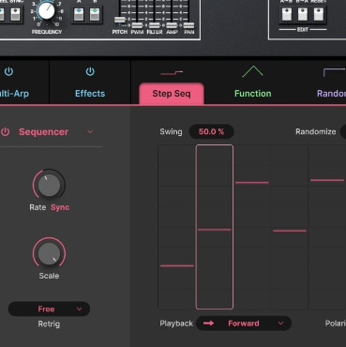
Task: Open the Random modulator tab
Action: [x=331, y=94]
